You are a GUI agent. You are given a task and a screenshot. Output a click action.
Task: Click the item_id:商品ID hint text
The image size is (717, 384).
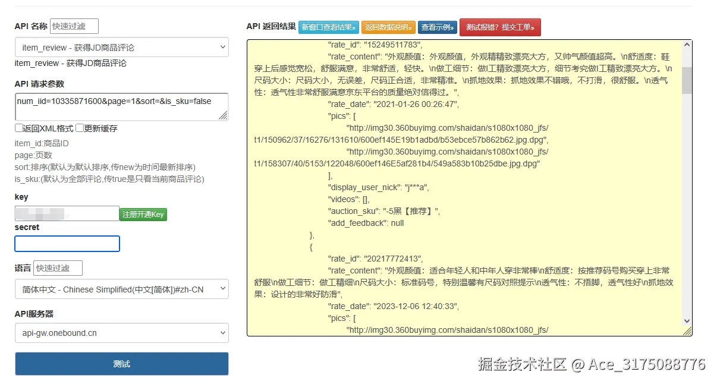[x=42, y=143]
